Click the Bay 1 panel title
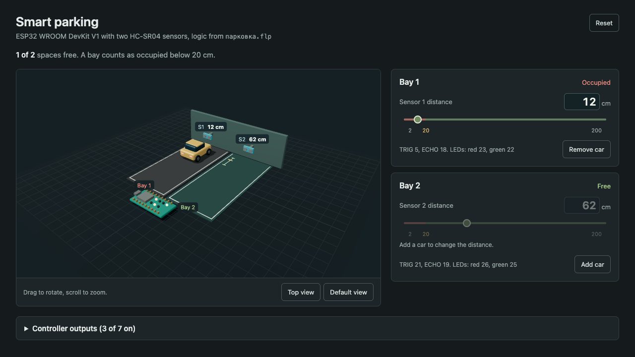Screen dimensions: 635x357 tap(409, 82)
